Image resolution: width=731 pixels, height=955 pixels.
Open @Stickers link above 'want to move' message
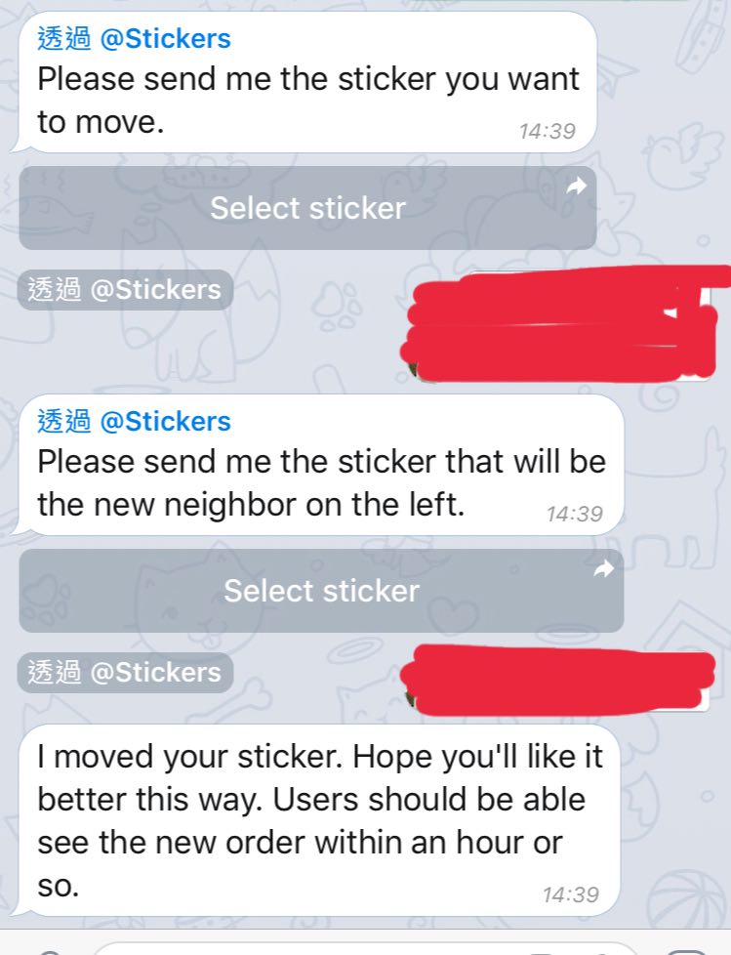[x=165, y=39]
